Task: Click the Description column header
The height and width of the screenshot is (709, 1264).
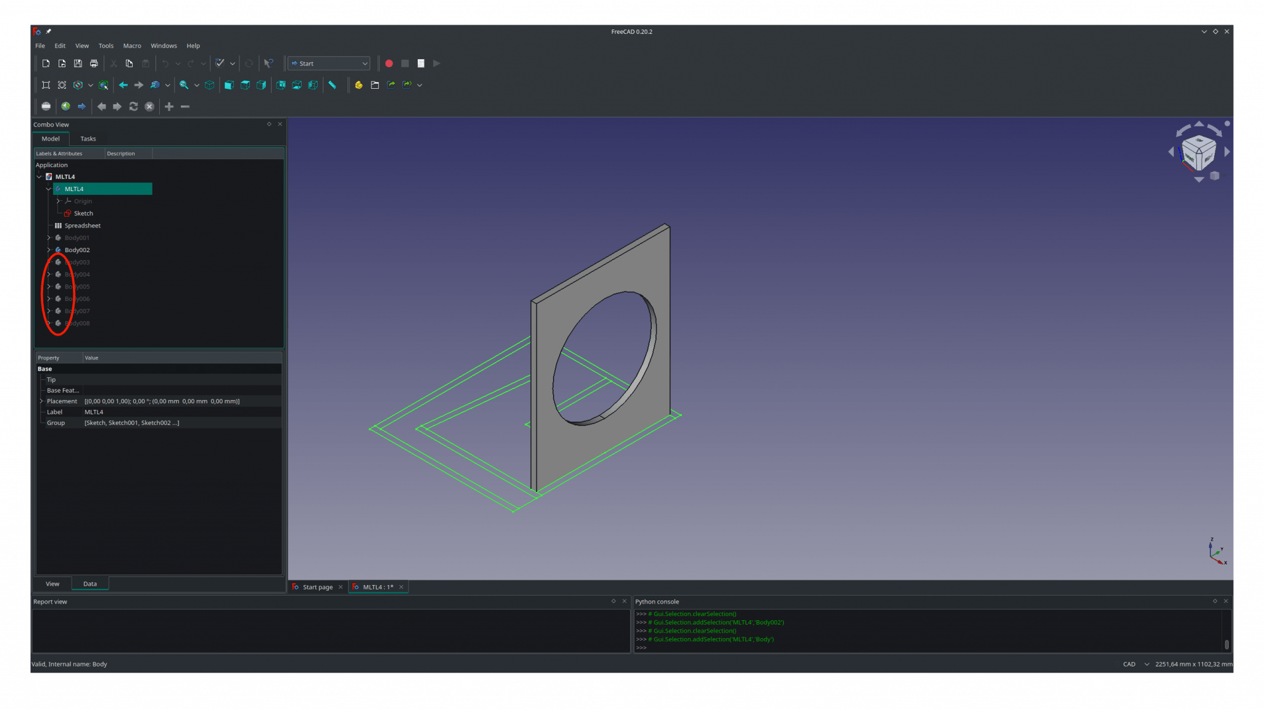Action: pyautogui.click(x=128, y=154)
